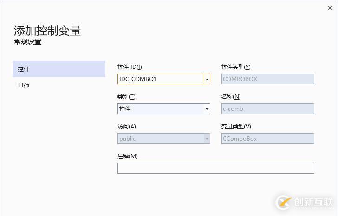
Task: Click the 名称(N) label
Action: [x=231, y=97]
